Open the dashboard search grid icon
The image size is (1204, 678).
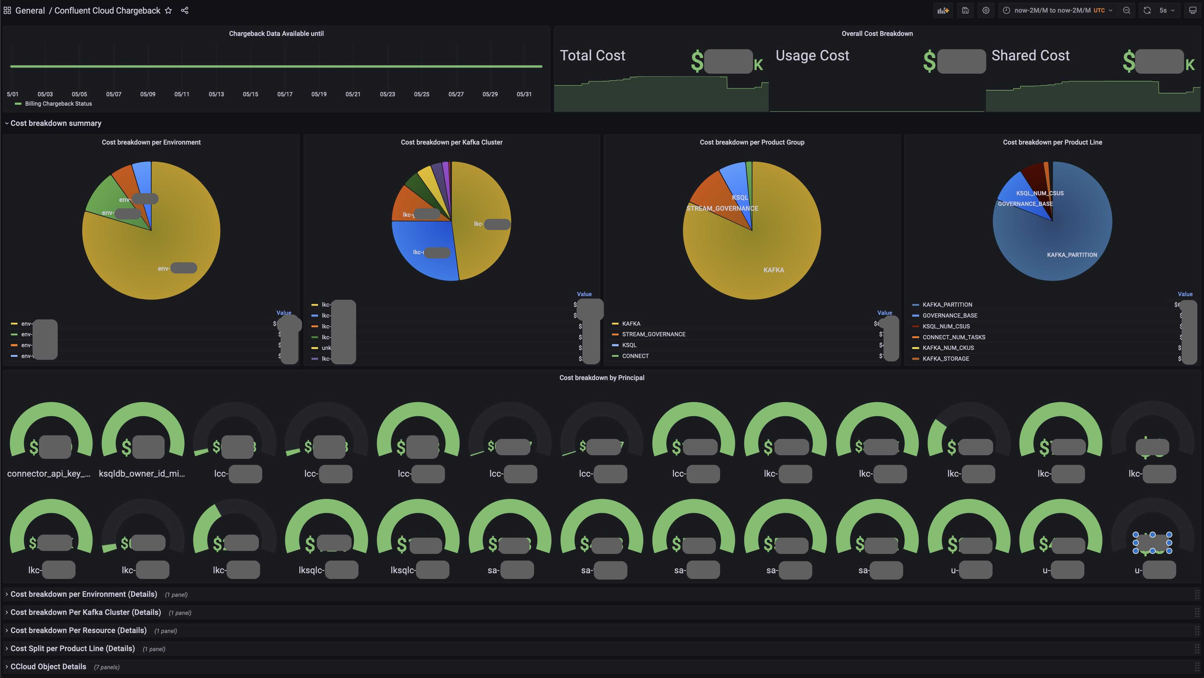point(7,10)
